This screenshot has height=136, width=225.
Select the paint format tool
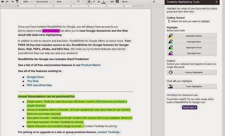click(x=17, y=1)
